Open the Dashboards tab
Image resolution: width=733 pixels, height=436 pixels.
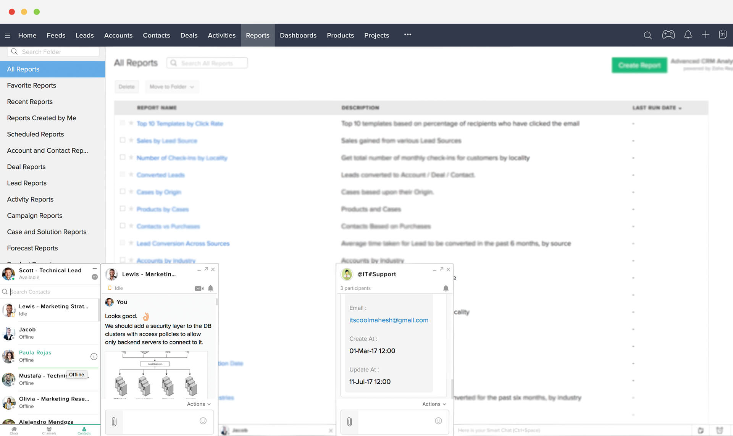click(298, 36)
